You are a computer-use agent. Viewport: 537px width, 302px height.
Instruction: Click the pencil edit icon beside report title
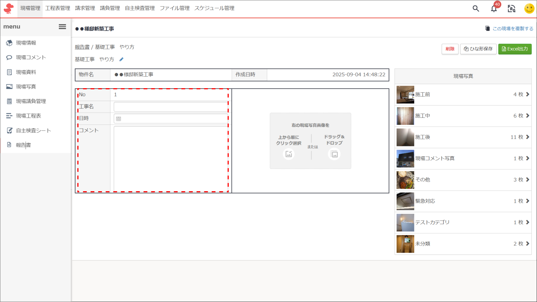pos(121,59)
